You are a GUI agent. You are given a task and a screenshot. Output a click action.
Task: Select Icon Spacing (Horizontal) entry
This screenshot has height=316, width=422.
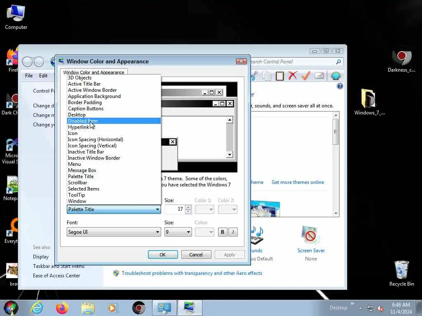[114, 139]
